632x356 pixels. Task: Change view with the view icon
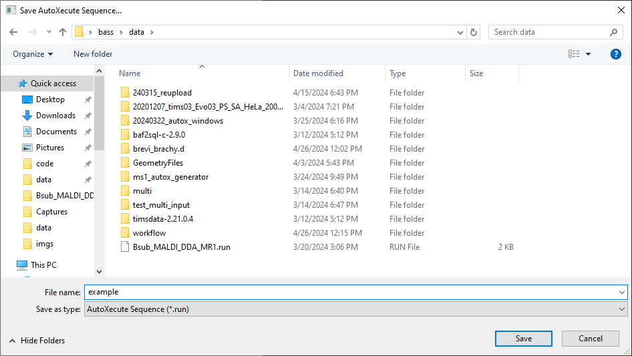point(574,54)
